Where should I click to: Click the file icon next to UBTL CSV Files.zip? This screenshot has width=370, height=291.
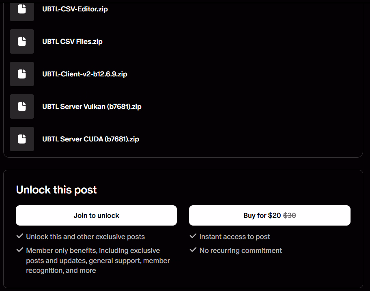point(22,41)
